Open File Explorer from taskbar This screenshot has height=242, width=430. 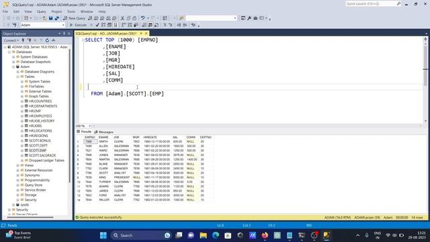coord(203,235)
